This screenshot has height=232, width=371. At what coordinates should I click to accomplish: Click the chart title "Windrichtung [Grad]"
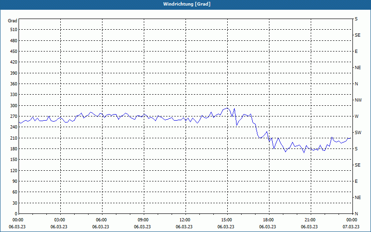point(187,4)
